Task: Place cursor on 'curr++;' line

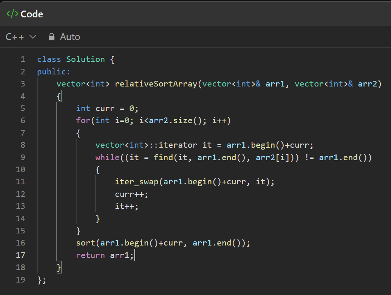Action: 131,194
